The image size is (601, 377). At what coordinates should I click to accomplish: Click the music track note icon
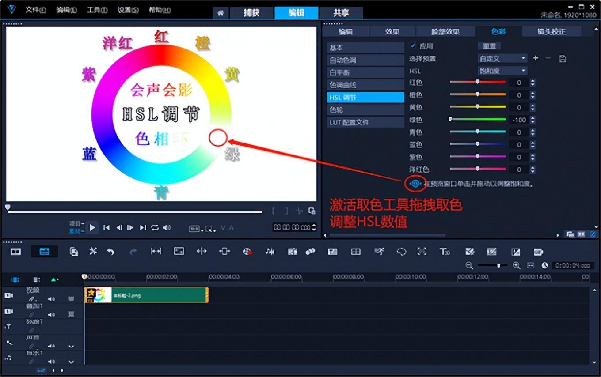pos(8,358)
